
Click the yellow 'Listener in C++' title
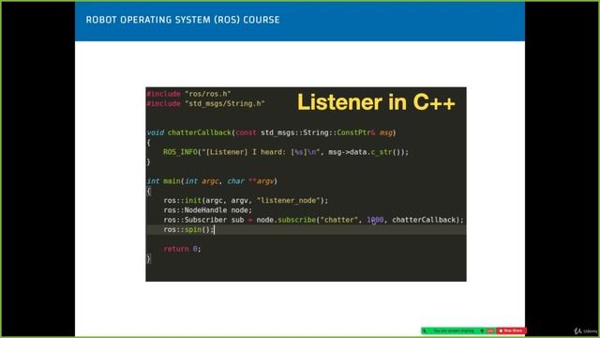(376, 102)
